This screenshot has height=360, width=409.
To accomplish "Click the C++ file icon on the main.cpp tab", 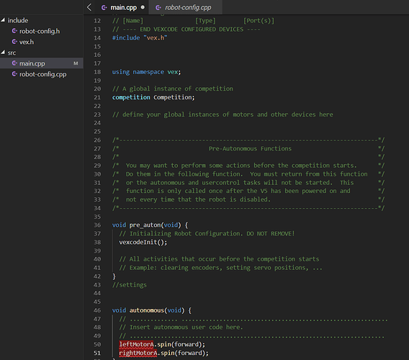I will [104, 8].
